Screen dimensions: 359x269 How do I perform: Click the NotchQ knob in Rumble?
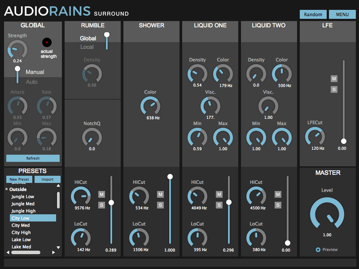[x=92, y=138]
